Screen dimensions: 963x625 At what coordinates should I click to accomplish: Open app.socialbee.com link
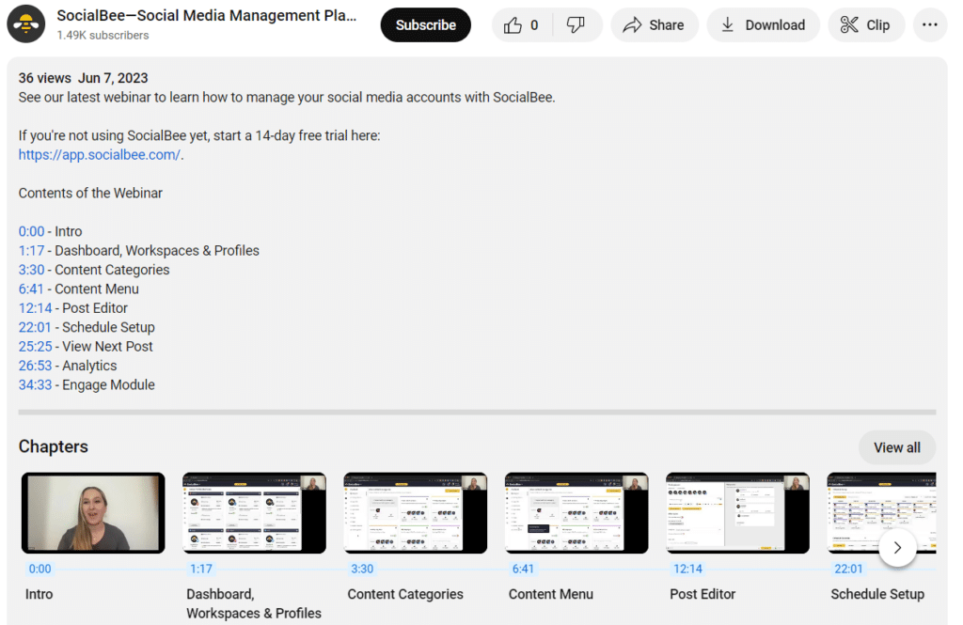pos(100,155)
